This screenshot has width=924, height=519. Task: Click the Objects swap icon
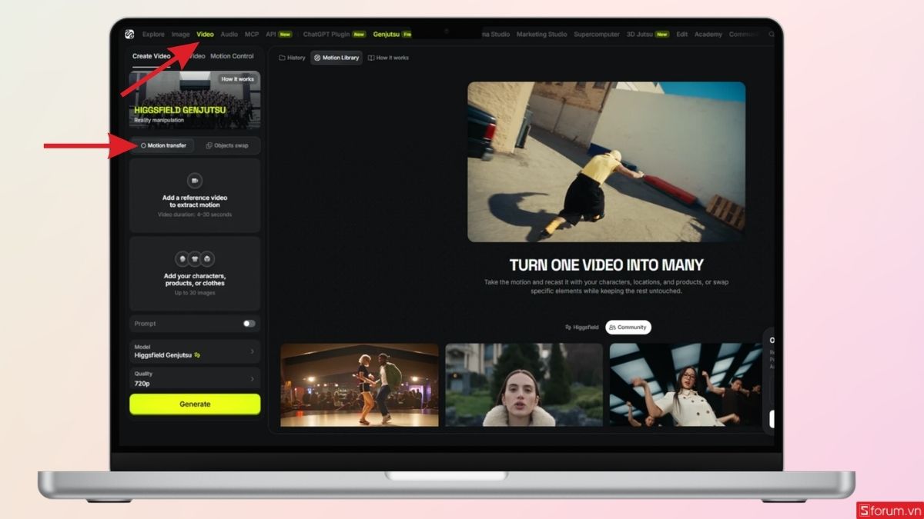[x=209, y=145]
